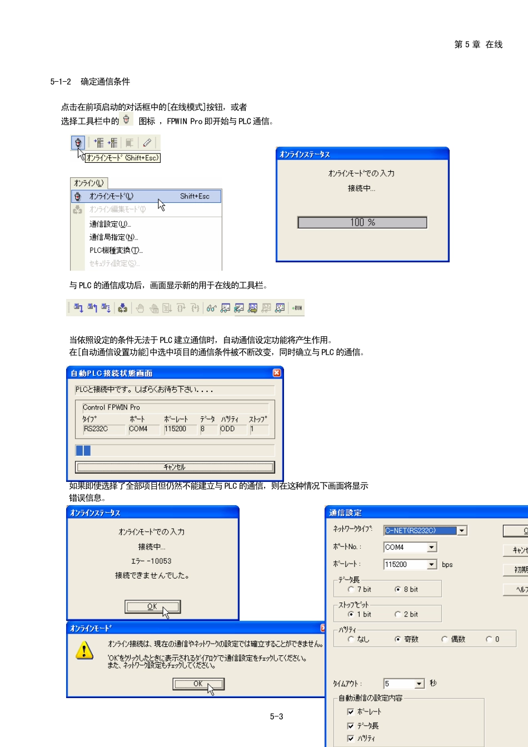Select the 2 bit stop bit radio
Viewport: 528px width, 747px height.
click(397, 614)
